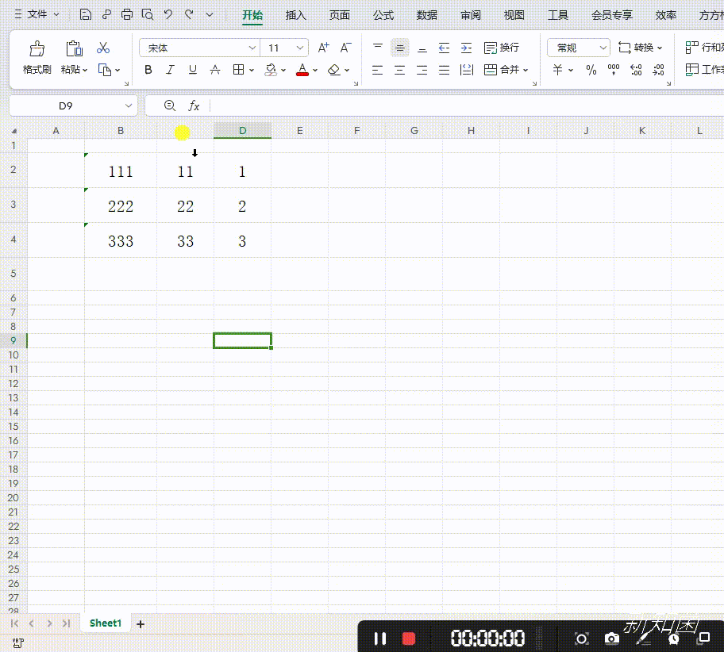The width and height of the screenshot is (724, 652).
Task: Open the 文件 File menu
Action: (x=37, y=14)
